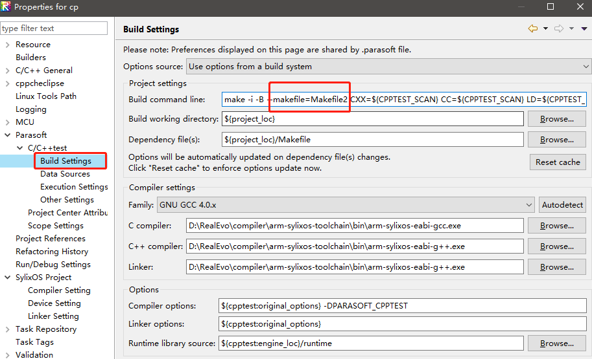Open the back history dropdown arrow
This screenshot has width=592, height=359.
coord(545,28)
